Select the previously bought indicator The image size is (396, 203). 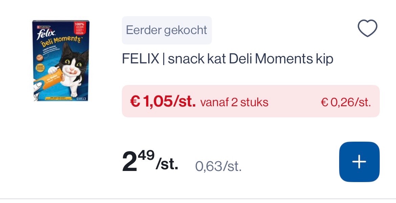(167, 30)
